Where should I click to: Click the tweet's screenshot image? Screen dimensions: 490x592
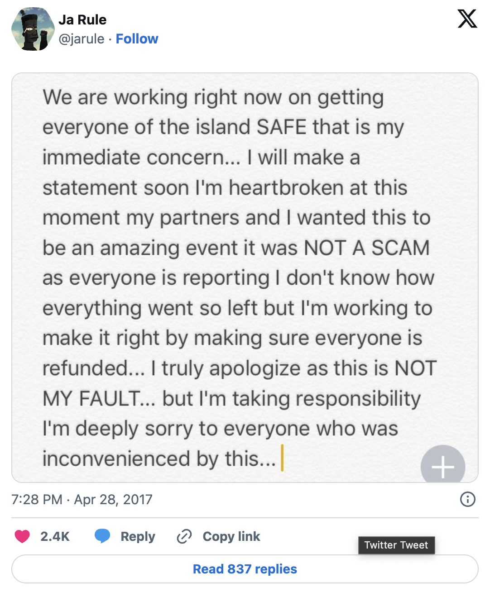[245, 276]
